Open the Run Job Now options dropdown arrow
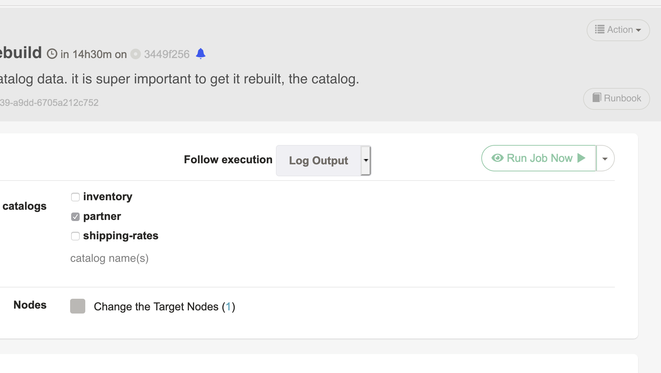Image resolution: width=661 pixels, height=373 pixels. (605, 158)
